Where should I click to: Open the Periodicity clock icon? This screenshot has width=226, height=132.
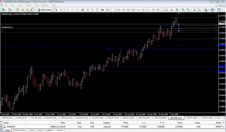point(212,10)
